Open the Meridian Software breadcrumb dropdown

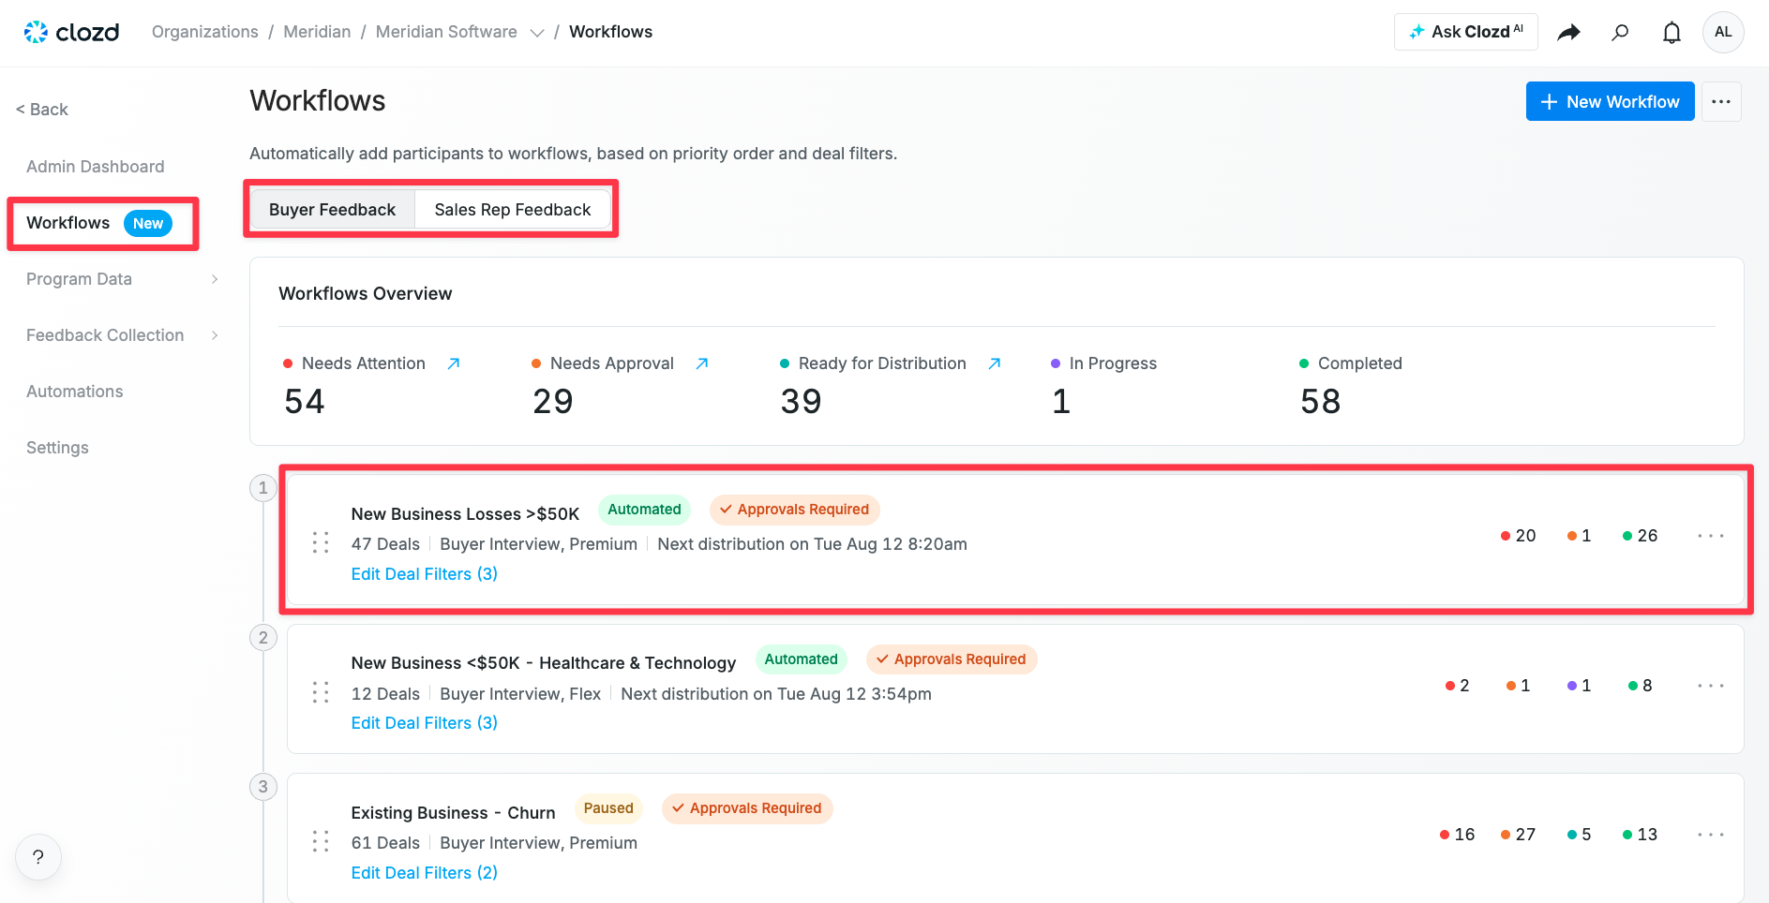click(537, 33)
